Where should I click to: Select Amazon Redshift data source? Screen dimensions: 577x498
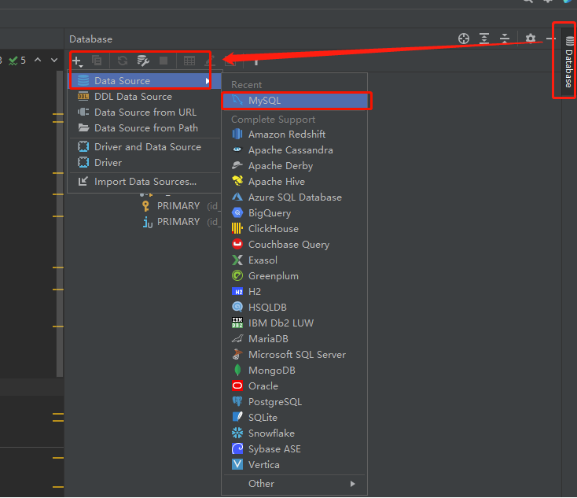294,135
